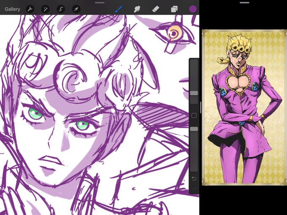Tap the Procreate window top grab handle
The image size is (287, 215).
click(x=100, y=3)
